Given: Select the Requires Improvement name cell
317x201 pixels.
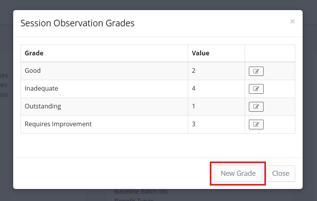Looking at the screenshot, I should point(58,124).
